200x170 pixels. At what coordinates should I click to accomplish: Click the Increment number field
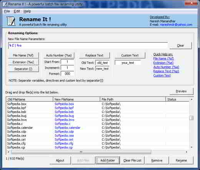point(67,68)
